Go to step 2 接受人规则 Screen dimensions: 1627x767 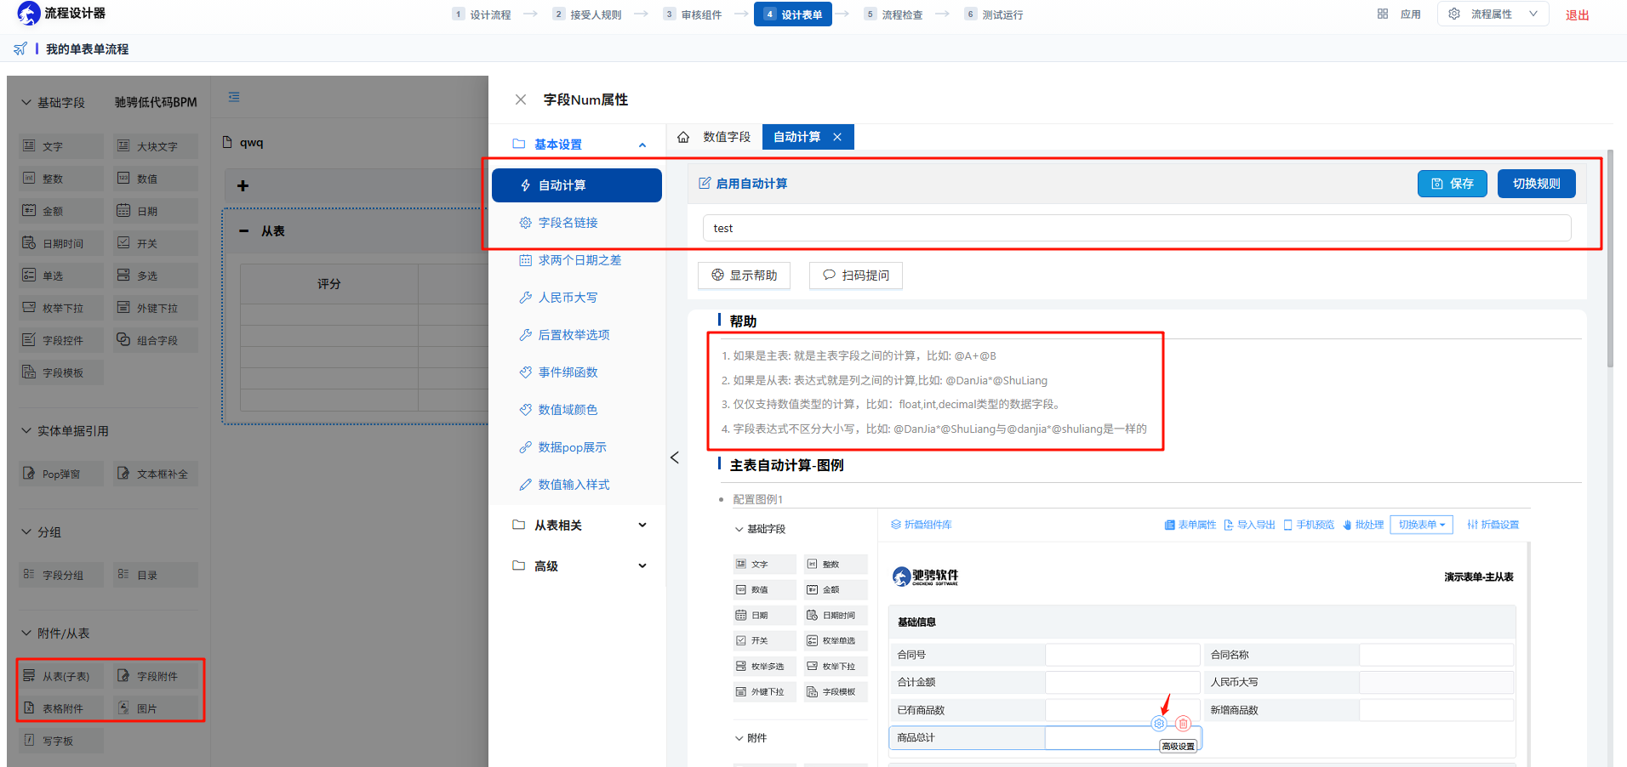587,14
